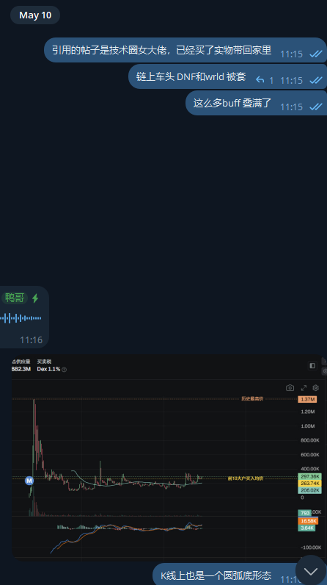Click help icon next to Dex 1.1%
The width and height of the screenshot is (327, 585).
pyautogui.click(x=64, y=370)
